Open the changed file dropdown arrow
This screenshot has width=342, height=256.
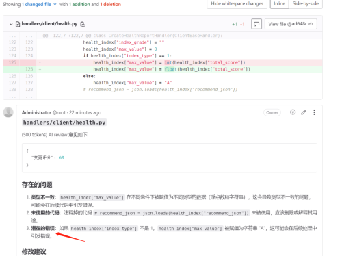55,4
